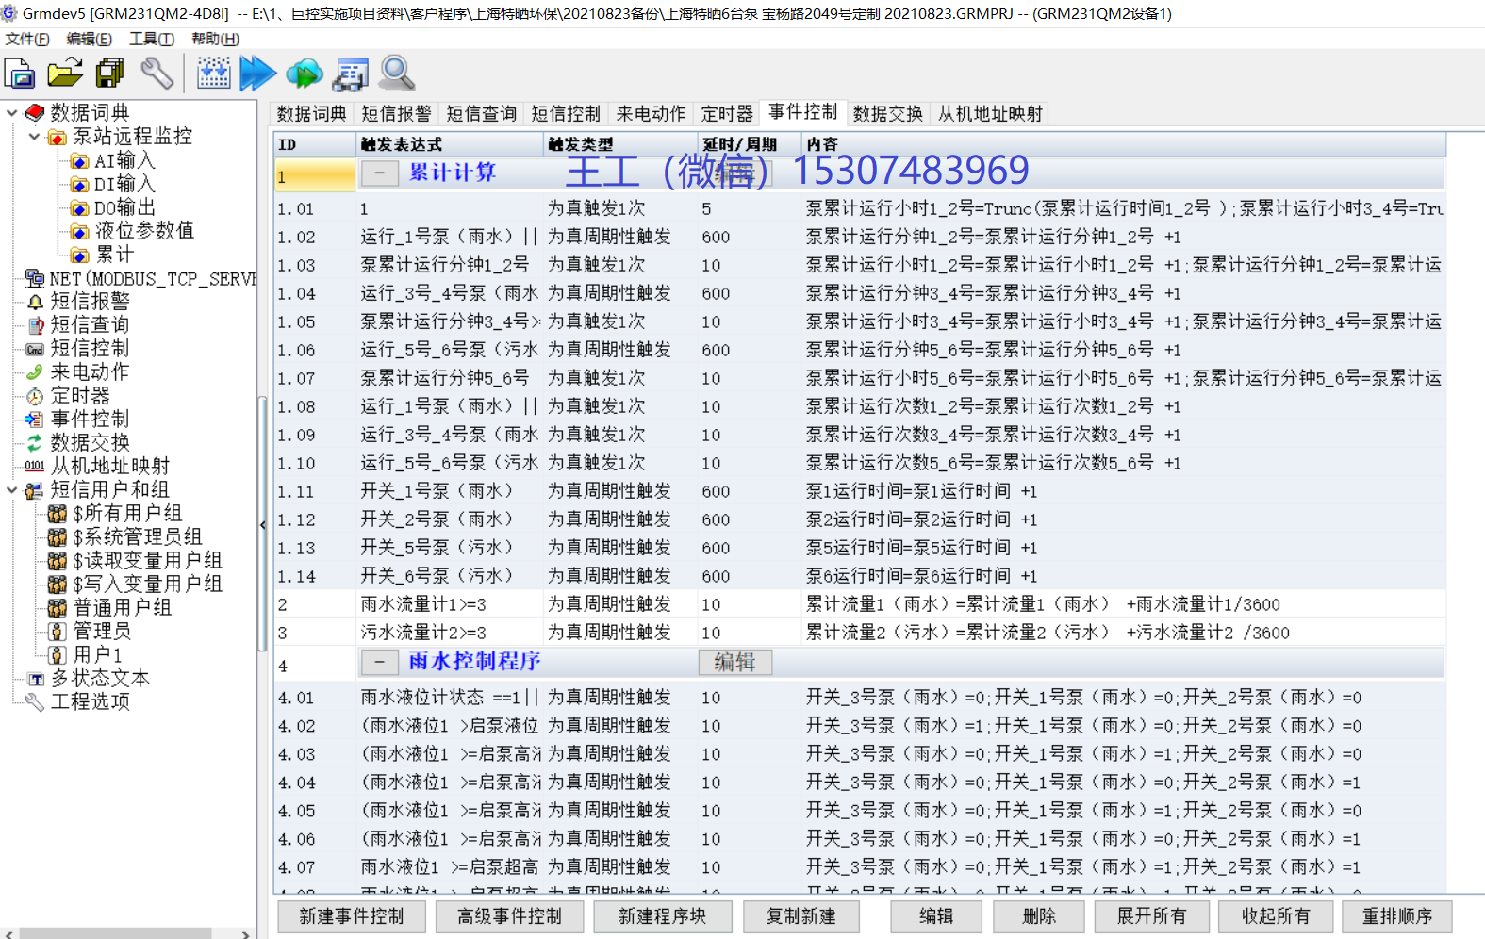The image size is (1485, 939).
Task: Click the grid with arrows toolbar icon
Action: [213, 74]
